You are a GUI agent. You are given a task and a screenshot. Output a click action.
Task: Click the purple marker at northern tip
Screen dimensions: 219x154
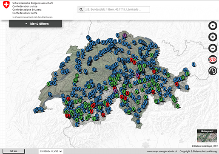click(x=125, y=35)
